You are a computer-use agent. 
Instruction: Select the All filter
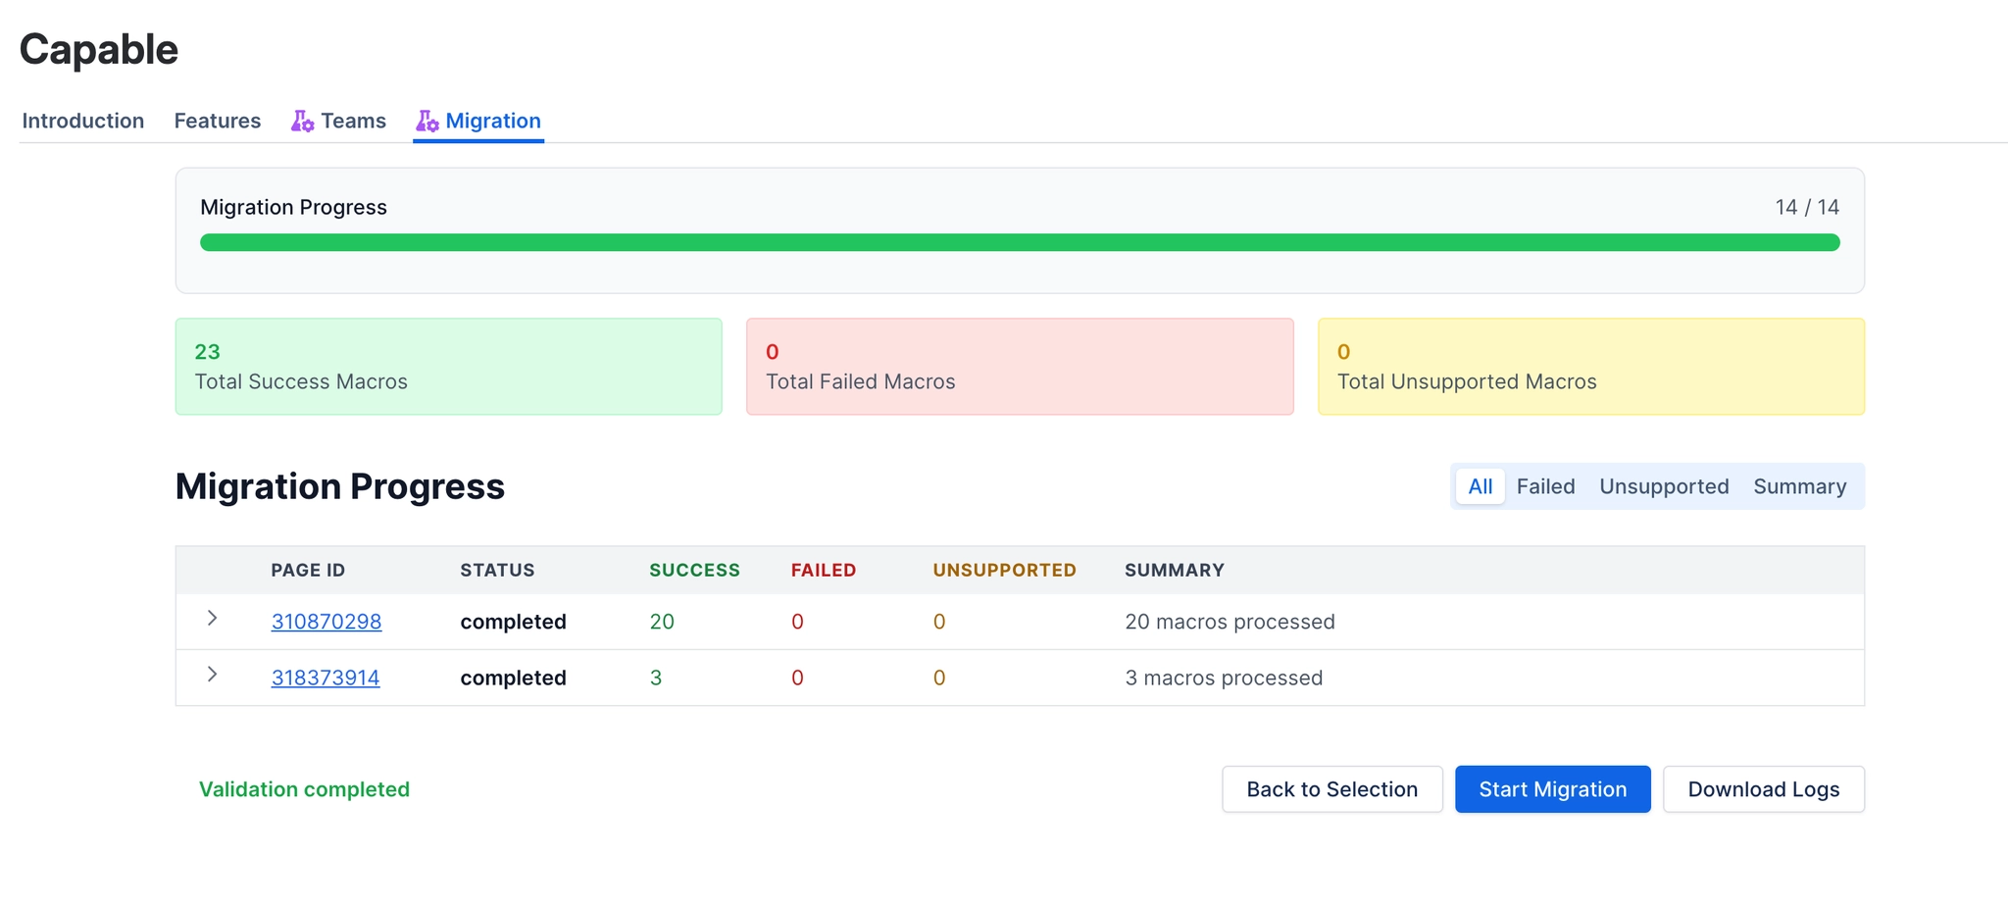click(x=1481, y=486)
